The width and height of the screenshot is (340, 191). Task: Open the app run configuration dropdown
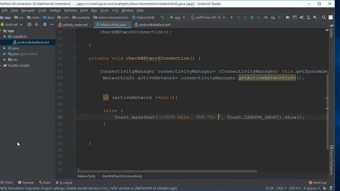(x=177, y=18)
